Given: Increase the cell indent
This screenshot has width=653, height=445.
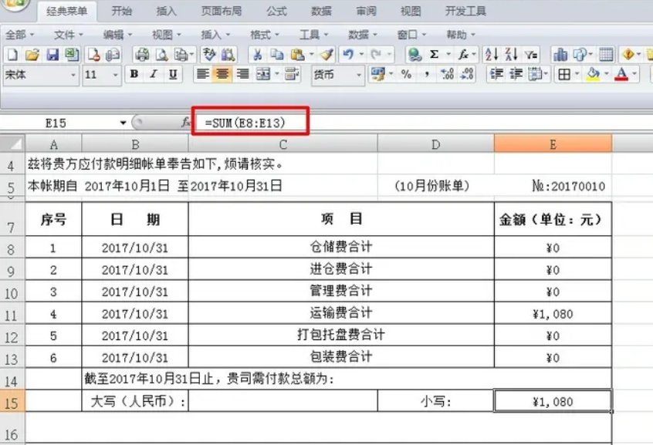Looking at the screenshot, I should pyautogui.click(x=516, y=75).
